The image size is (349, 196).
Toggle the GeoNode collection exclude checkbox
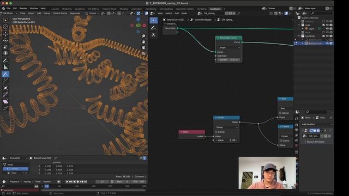pos(323,36)
